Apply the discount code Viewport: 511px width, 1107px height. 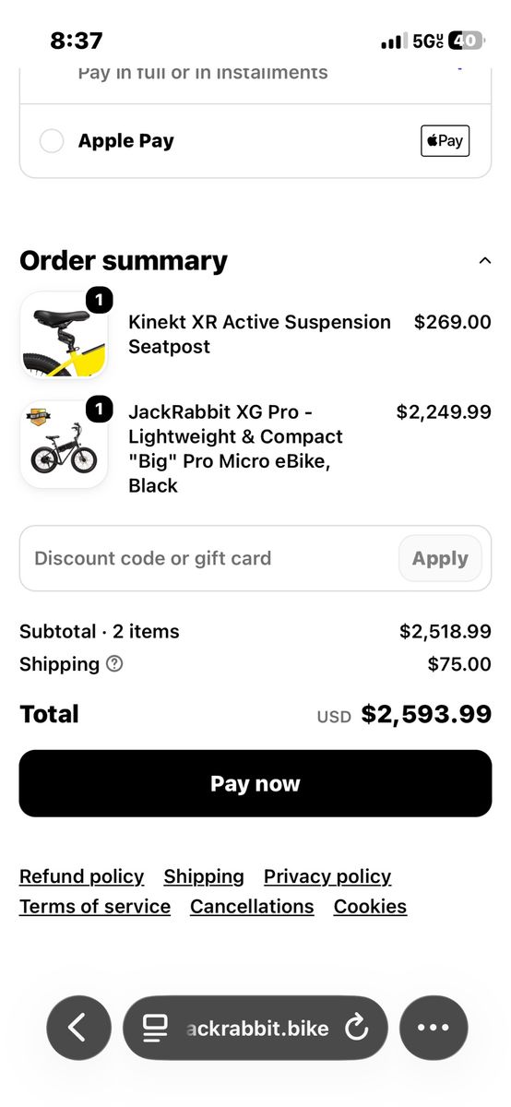440,558
